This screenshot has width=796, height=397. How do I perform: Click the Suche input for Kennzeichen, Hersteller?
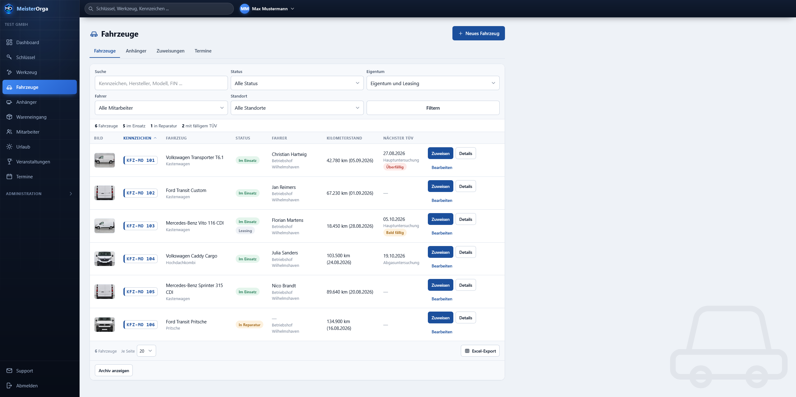(x=161, y=83)
